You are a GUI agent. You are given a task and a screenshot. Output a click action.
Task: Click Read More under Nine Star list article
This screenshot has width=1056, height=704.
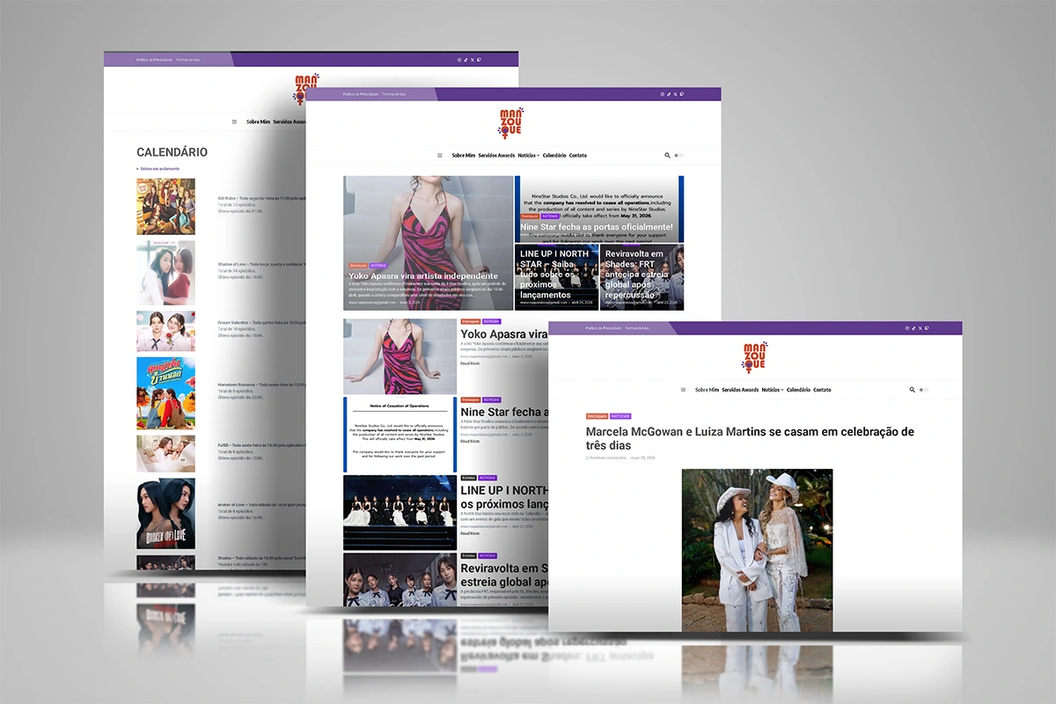pyautogui.click(x=469, y=442)
